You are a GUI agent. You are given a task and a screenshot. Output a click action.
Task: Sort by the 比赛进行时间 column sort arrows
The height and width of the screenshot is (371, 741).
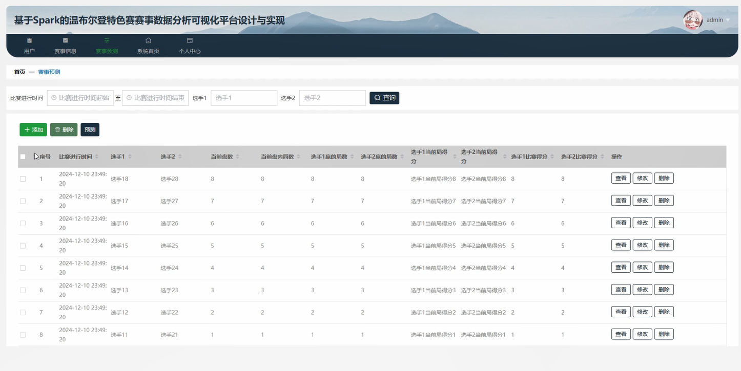pos(97,157)
